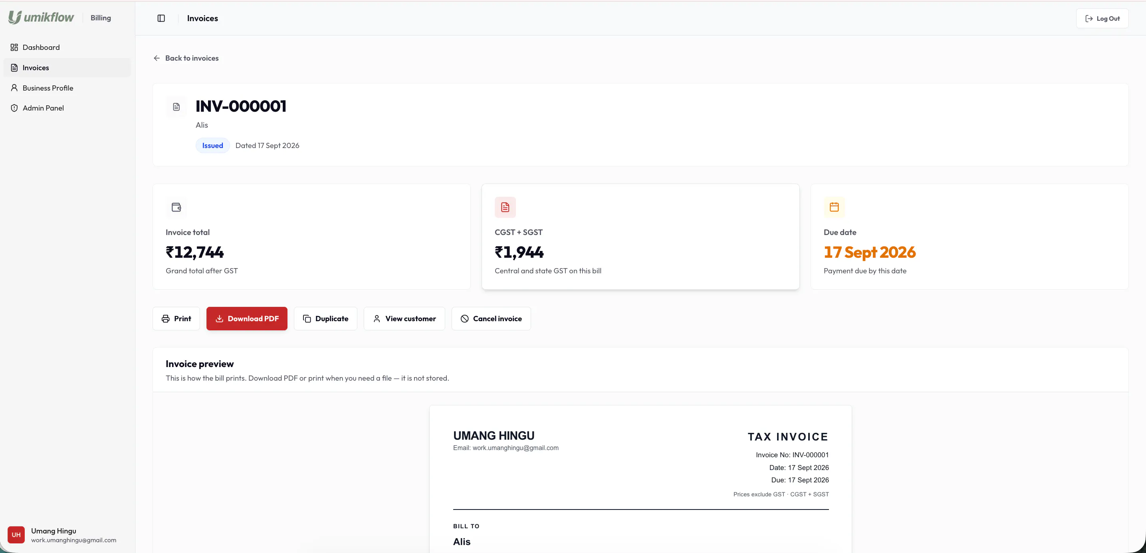Click the INV-000001 heading
Screen dimensions: 1146x553
[x=241, y=106]
